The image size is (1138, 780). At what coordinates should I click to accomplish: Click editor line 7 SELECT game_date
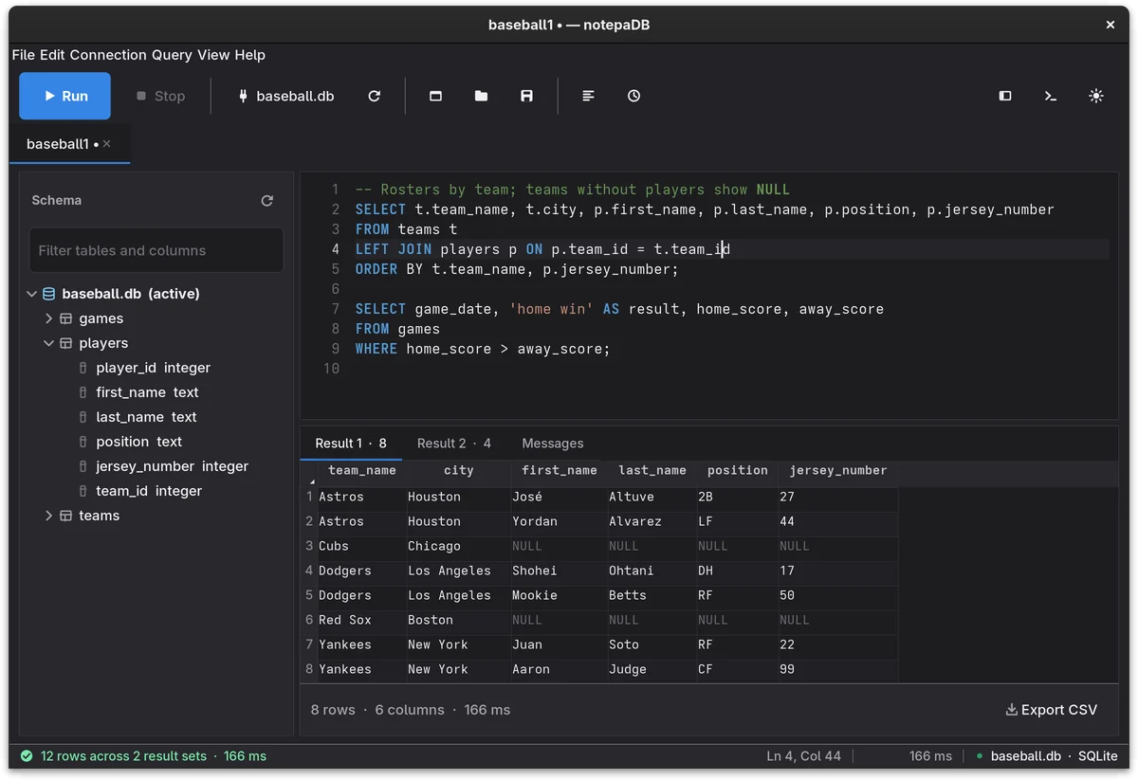[x=619, y=309]
